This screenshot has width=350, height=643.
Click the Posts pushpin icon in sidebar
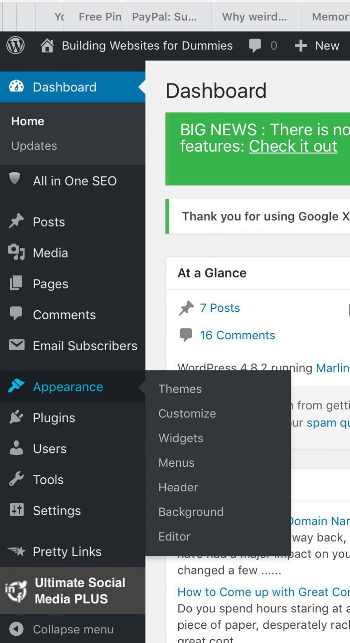tap(16, 222)
